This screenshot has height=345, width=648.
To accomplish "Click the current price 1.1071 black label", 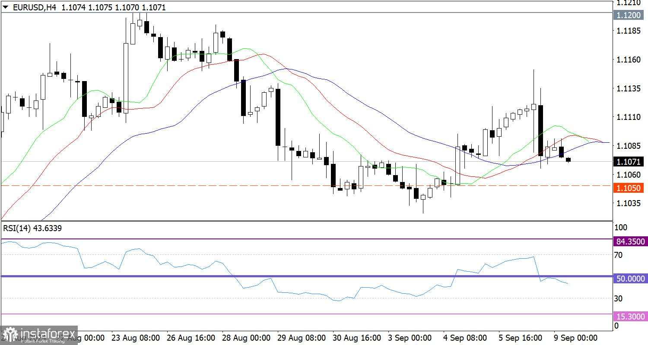I will click(629, 162).
